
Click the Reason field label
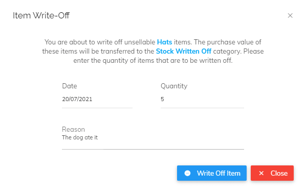point(73,129)
